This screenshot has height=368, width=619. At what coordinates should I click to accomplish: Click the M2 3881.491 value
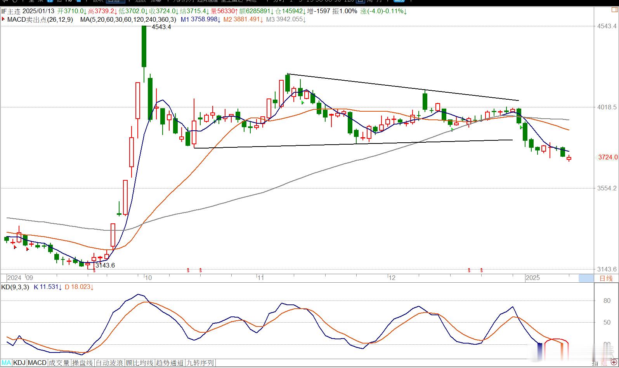pos(244,19)
